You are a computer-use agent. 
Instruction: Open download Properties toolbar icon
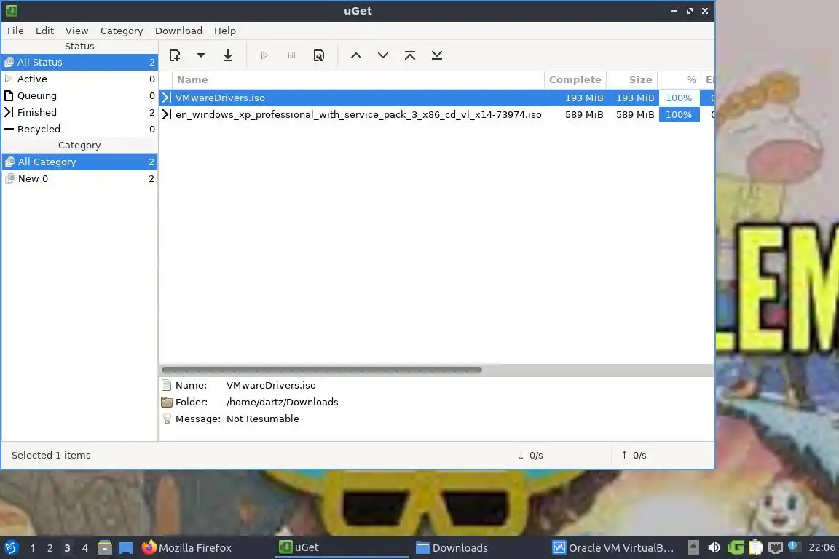point(319,55)
